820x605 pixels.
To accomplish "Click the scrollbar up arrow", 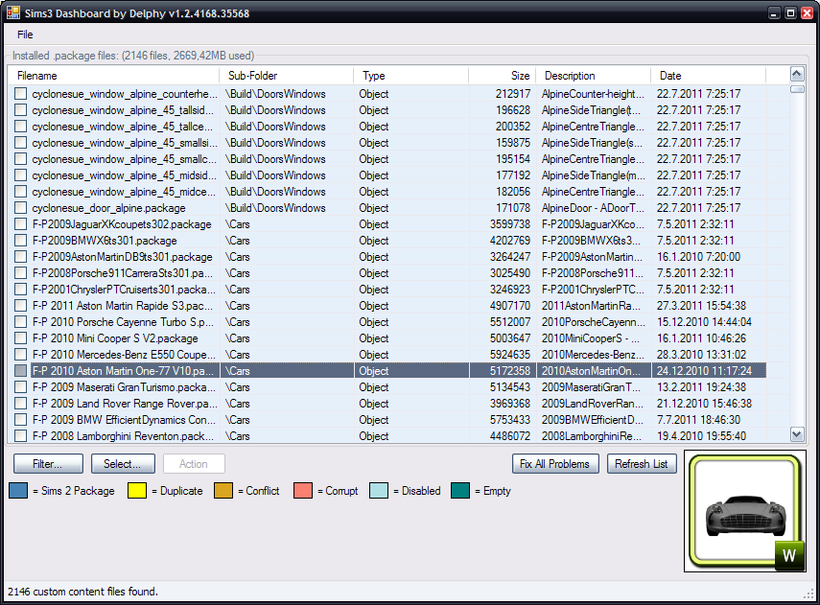I will 797,74.
